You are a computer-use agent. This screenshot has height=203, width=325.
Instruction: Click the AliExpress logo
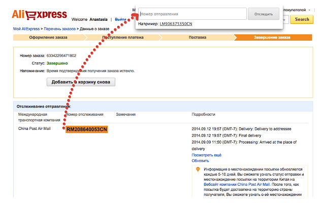point(40,15)
